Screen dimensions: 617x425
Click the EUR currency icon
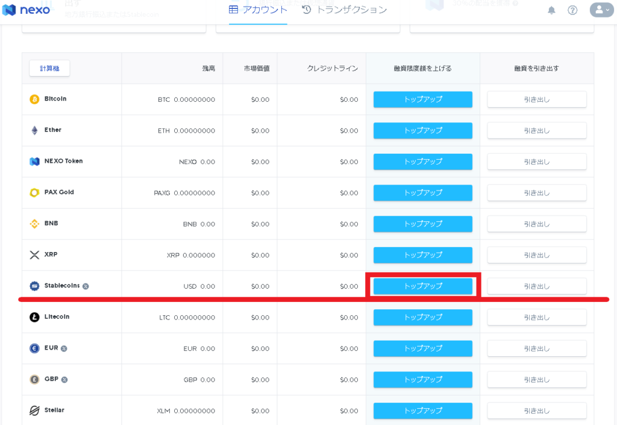(34, 348)
